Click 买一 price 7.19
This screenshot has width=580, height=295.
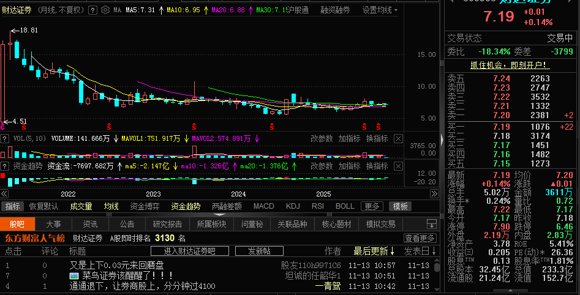click(501, 127)
